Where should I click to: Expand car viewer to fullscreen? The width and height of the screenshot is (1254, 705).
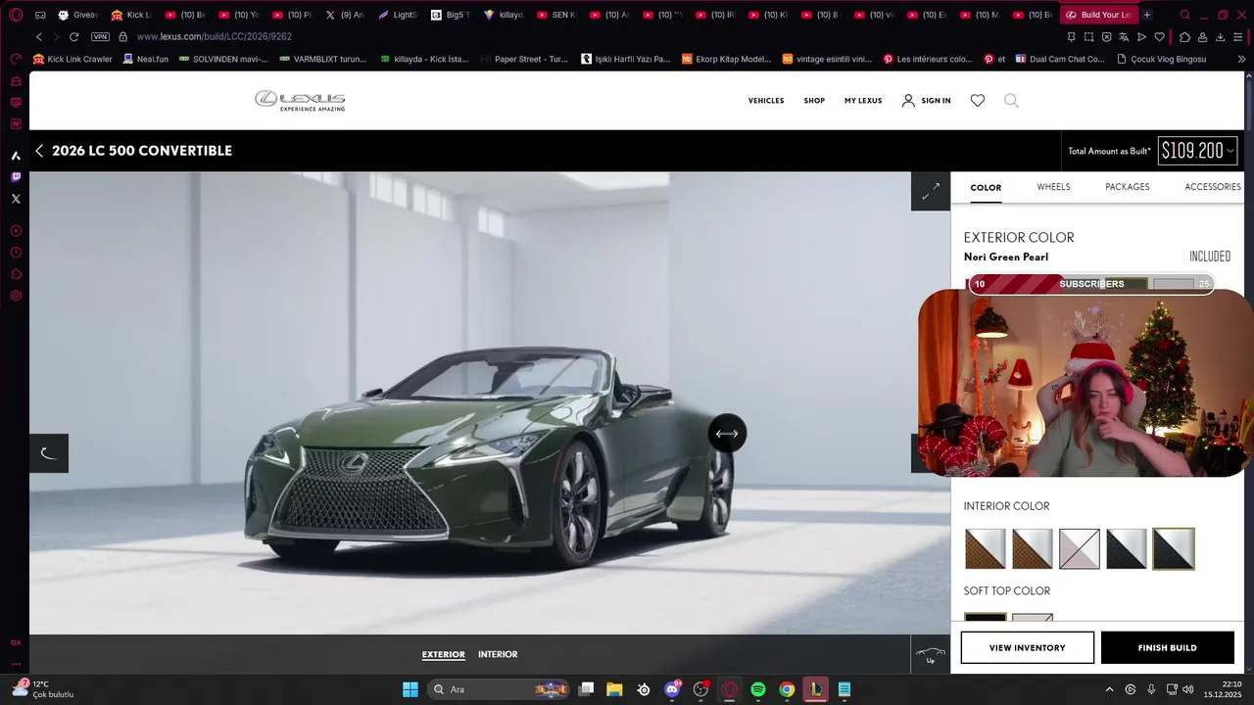pyautogui.click(x=931, y=191)
